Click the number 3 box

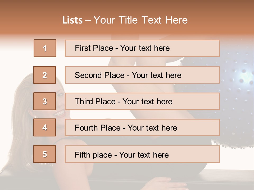45,101
